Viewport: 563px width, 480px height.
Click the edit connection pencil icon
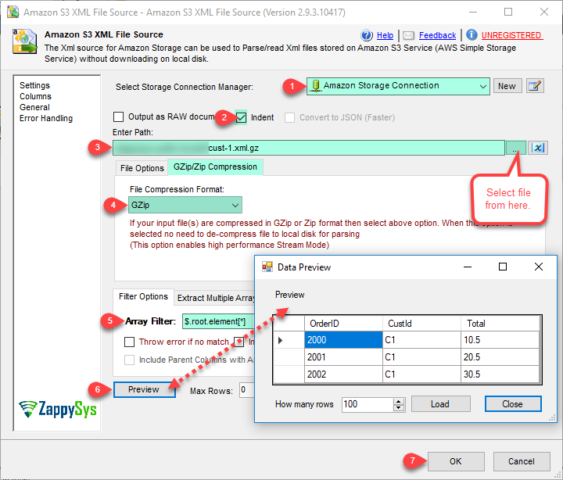tap(535, 86)
